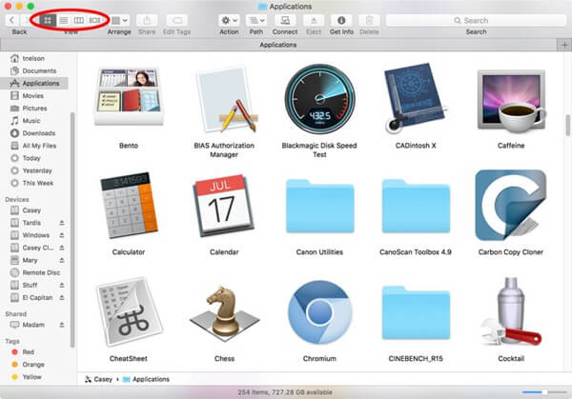Select the CADintosh X icon
The height and width of the screenshot is (399, 572).
pos(416,98)
